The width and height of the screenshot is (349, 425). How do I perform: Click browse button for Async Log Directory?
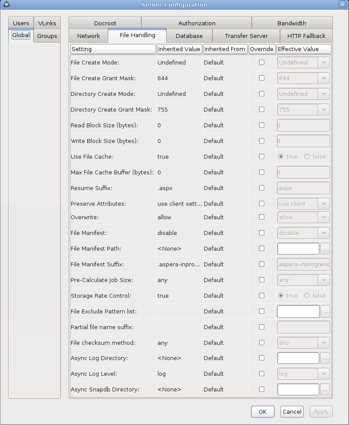(x=325, y=358)
